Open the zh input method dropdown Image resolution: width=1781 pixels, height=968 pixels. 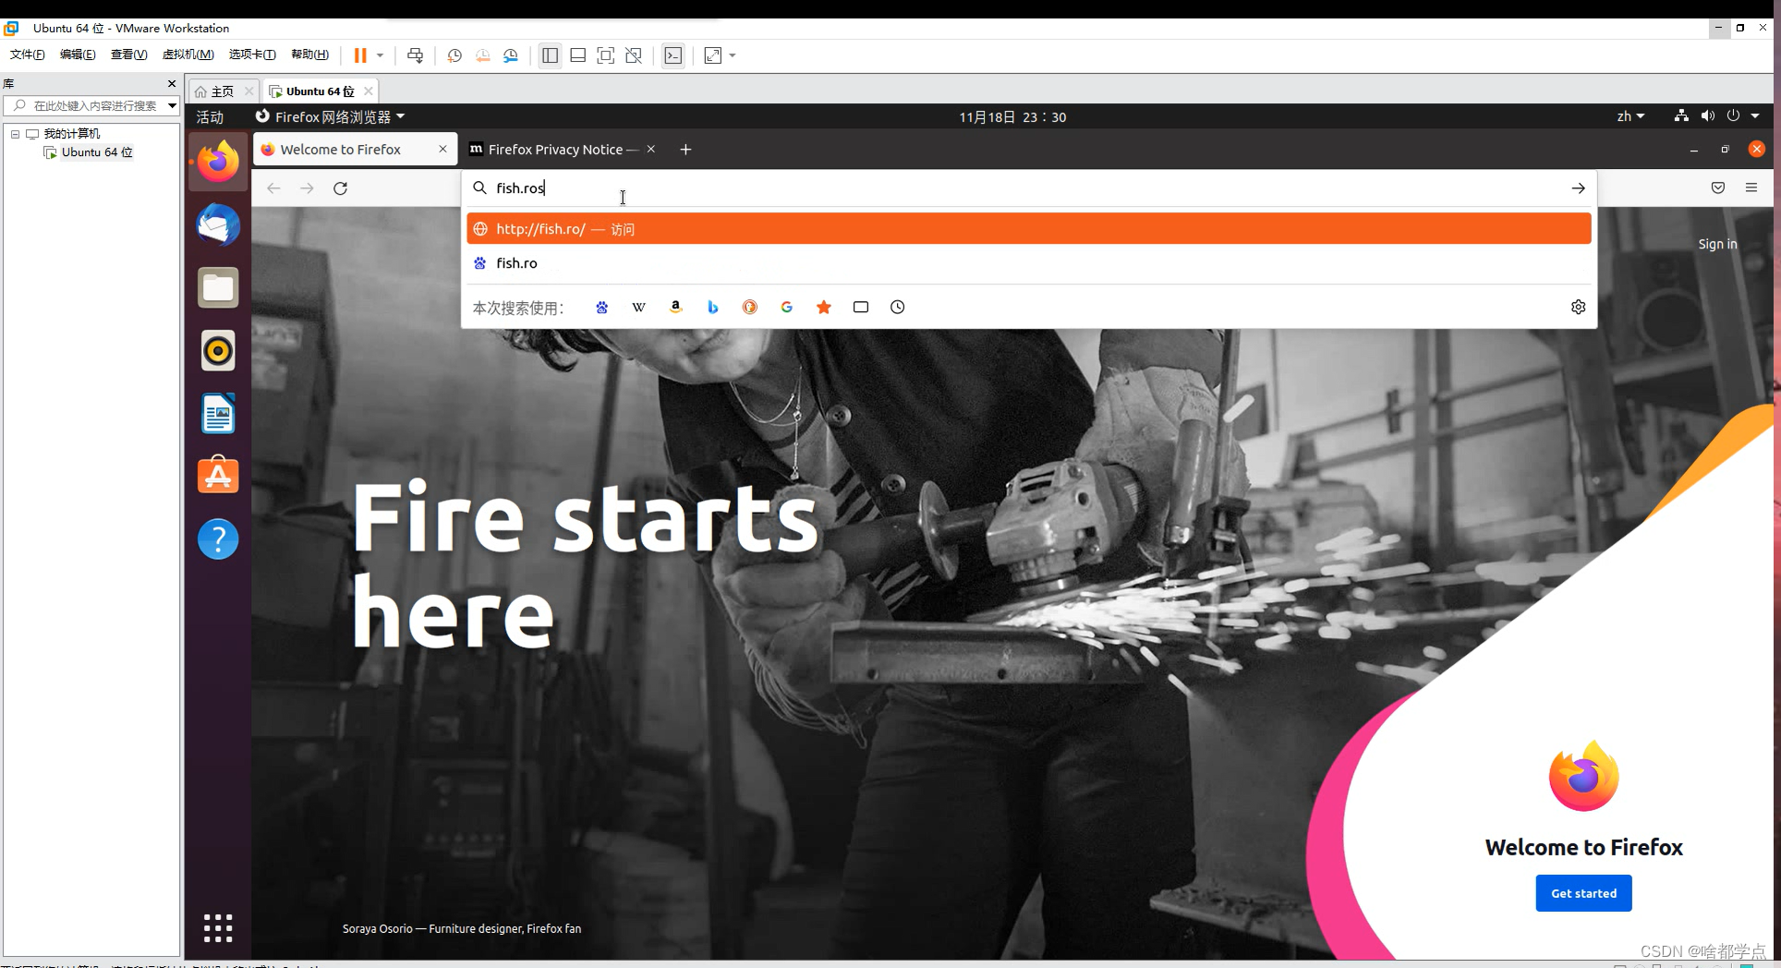click(x=1630, y=116)
